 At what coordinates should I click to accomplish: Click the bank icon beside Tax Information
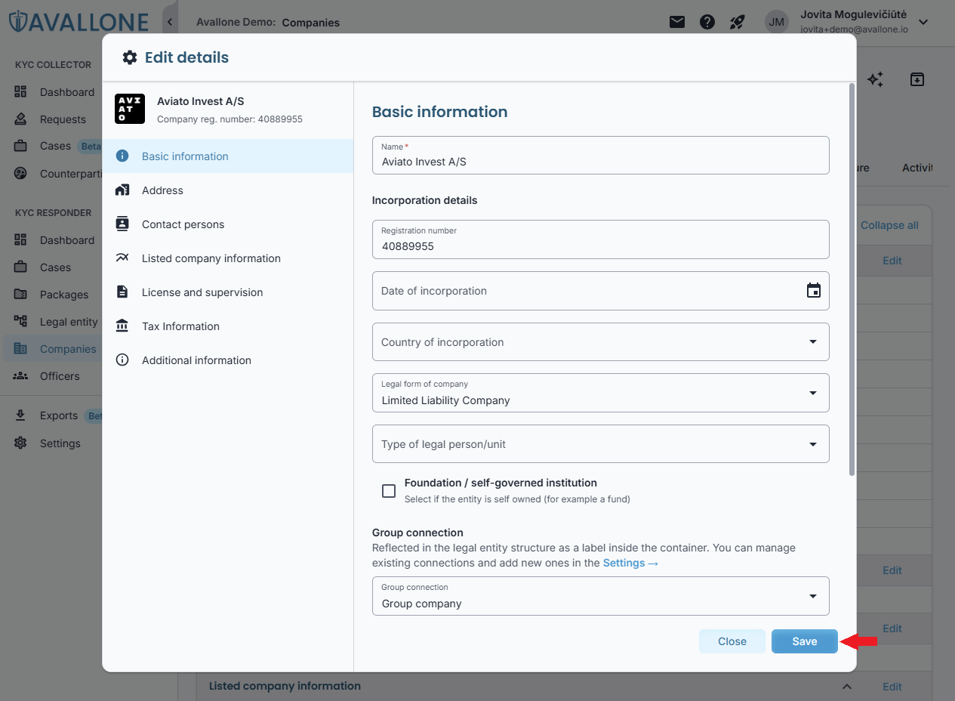pos(122,326)
